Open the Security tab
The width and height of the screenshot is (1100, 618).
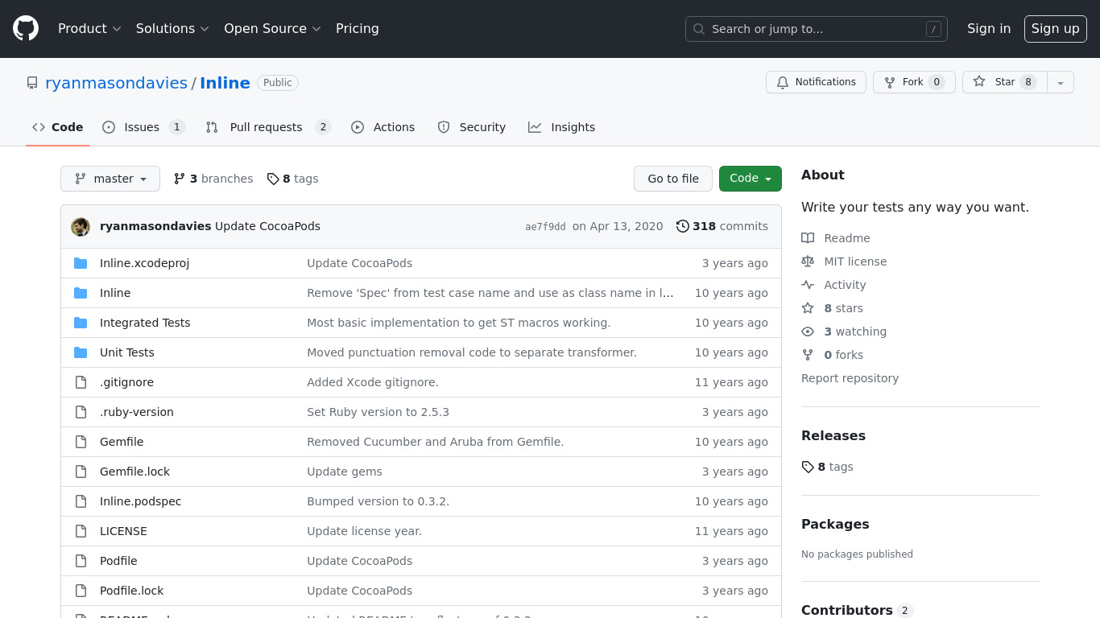[x=472, y=127]
